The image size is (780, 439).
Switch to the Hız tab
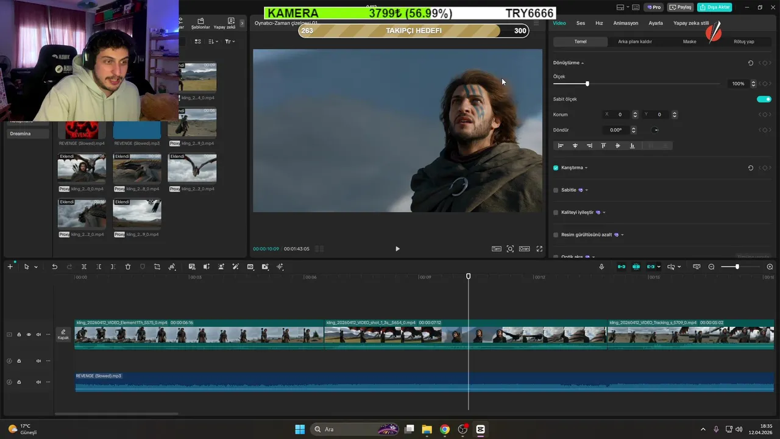coord(599,23)
